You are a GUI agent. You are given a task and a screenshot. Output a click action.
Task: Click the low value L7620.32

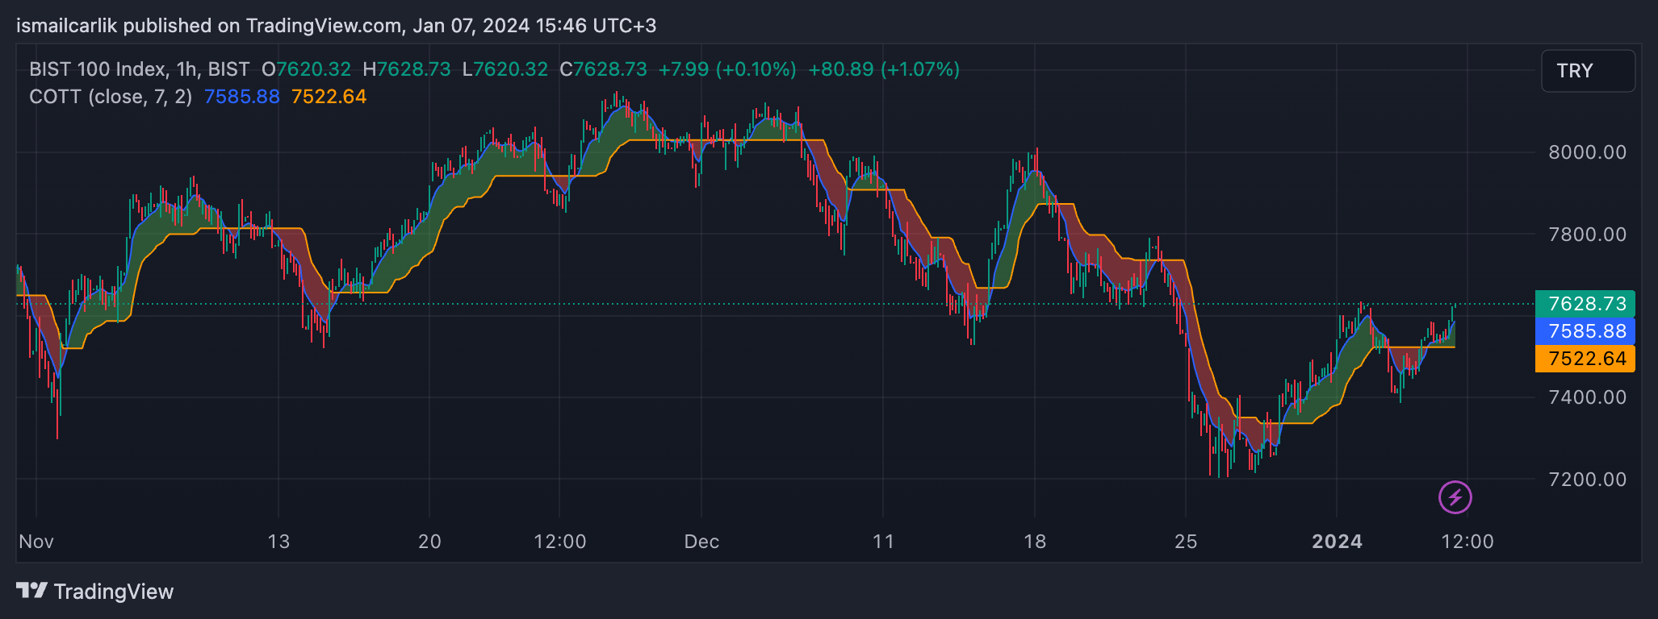(505, 69)
